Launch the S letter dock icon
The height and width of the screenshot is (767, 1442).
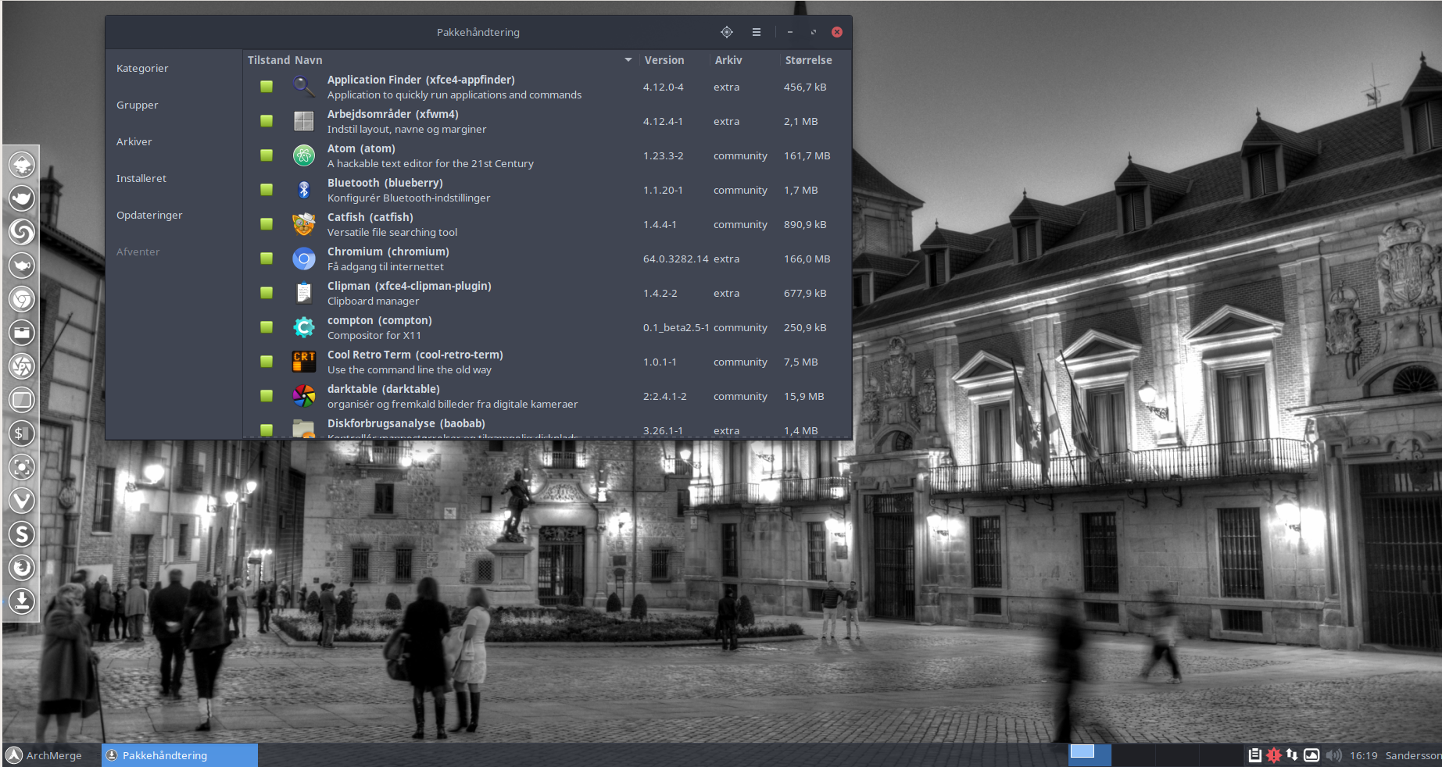22,534
